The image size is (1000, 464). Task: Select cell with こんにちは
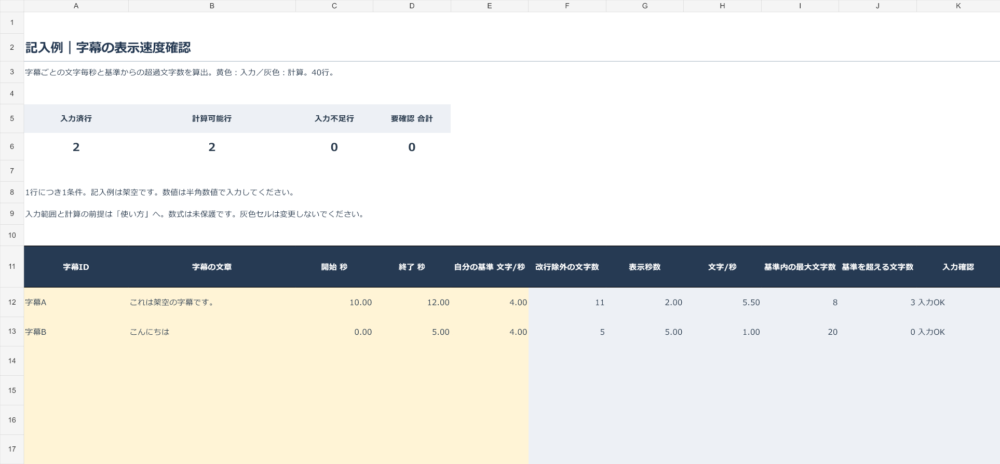click(212, 332)
